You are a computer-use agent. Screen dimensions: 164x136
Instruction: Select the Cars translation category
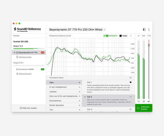(64, 82)
